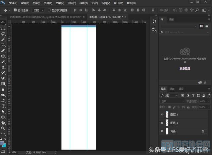Screen dimensions: 212x155
Task: Lock image pixels brush icon
Action: point(174,107)
